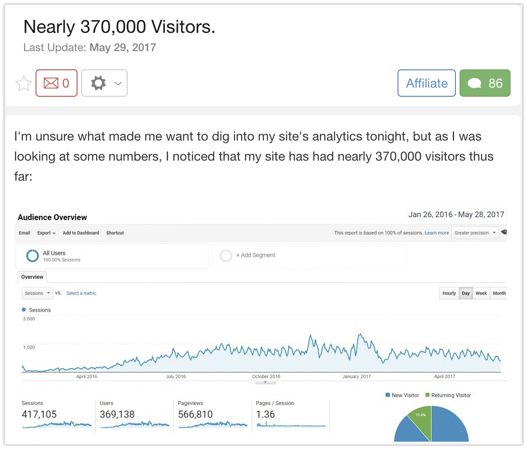
Task: Click the Select a metric link
Action: pos(81,293)
